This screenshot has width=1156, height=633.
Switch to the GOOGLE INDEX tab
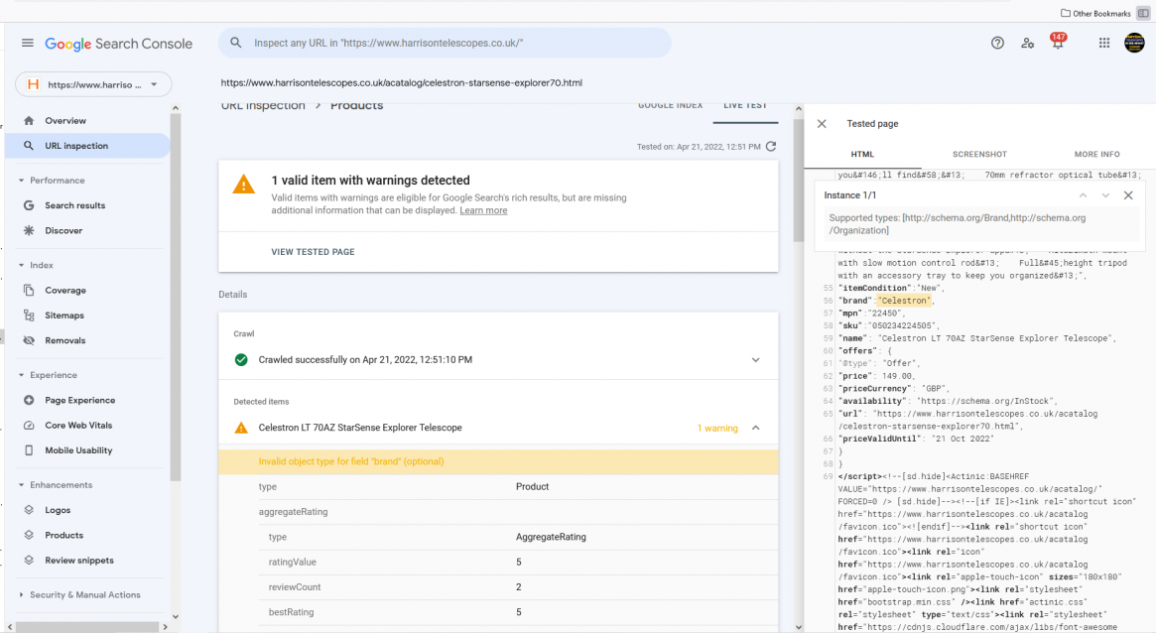pyautogui.click(x=670, y=106)
